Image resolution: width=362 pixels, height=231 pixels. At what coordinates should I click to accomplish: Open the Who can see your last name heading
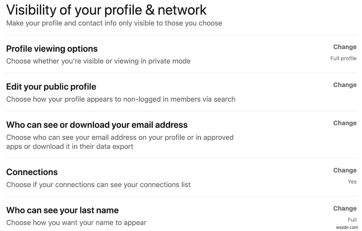[63, 210]
